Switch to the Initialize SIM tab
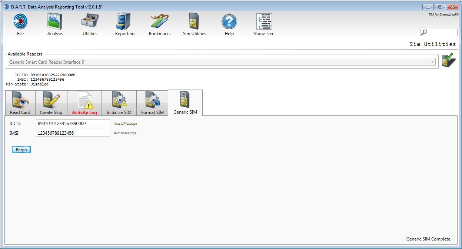 click(119, 103)
